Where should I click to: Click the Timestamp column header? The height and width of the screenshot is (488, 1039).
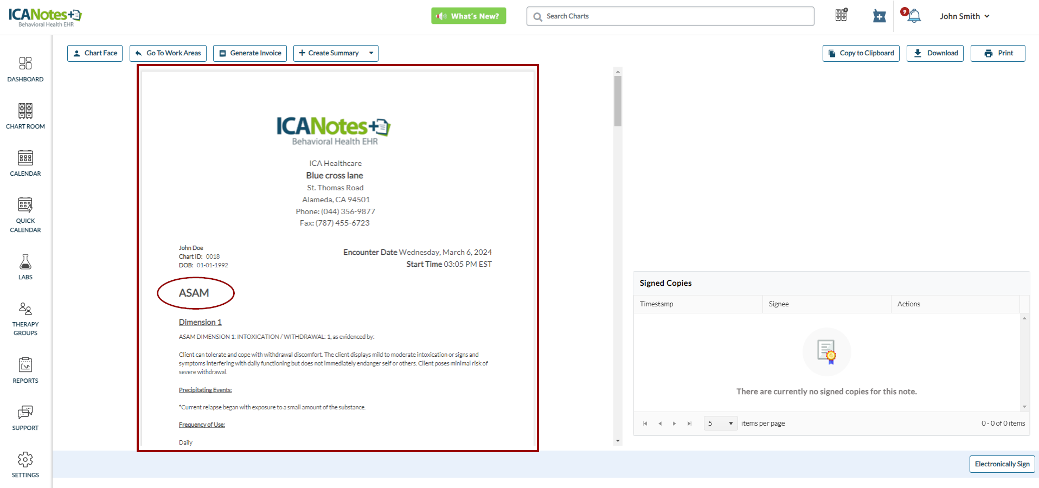697,304
